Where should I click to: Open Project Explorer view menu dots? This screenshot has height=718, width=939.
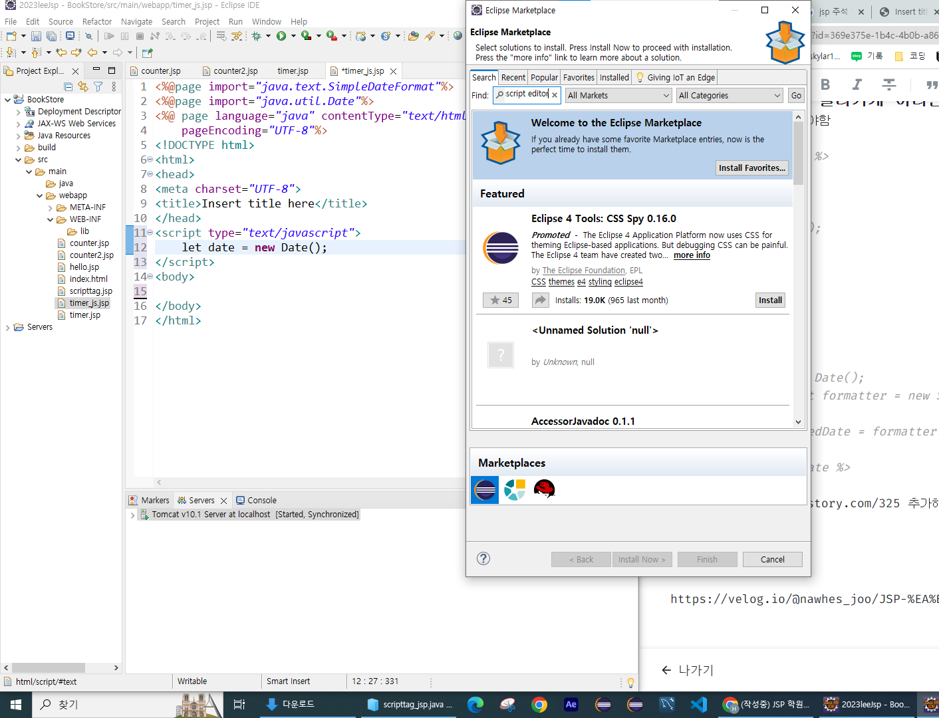(x=114, y=86)
